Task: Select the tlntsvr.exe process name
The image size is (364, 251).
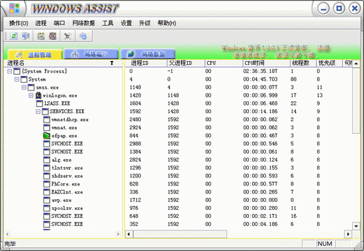Action: point(67,168)
